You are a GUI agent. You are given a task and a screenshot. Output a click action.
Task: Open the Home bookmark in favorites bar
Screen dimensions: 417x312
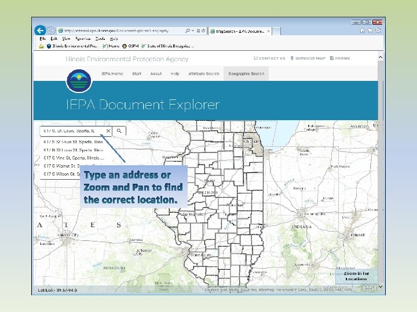tap(111, 46)
